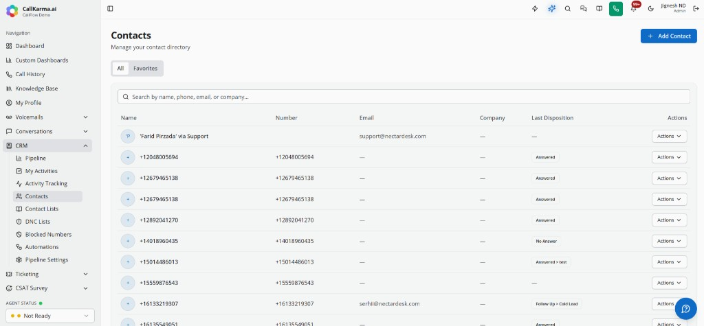This screenshot has width=704, height=326.
Task: Open Activity Tracking under CRM
Action: [x=47, y=183]
